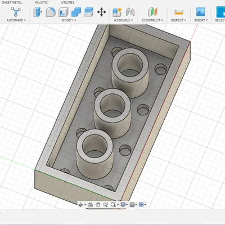
Task: Select the Combine tool
Action: (76, 12)
